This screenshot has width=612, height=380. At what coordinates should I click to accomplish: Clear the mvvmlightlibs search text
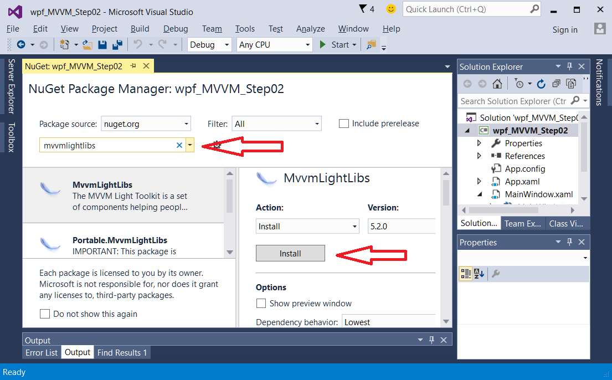pos(179,145)
